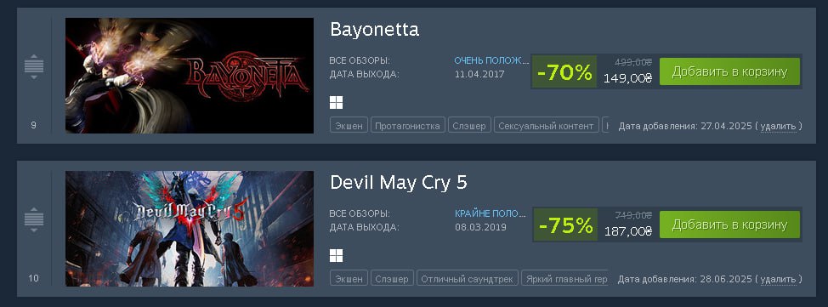Click the -75% discount badge
The image size is (828, 307).
tap(565, 225)
